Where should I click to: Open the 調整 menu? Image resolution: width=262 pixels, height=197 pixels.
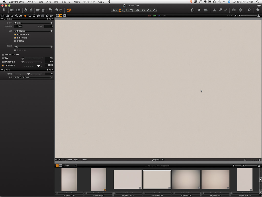(56, 2)
